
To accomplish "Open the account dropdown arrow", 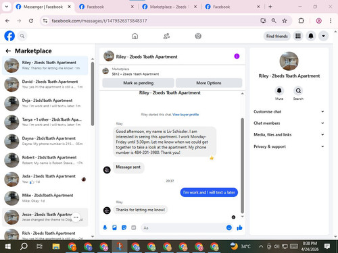I will [x=323, y=36].
